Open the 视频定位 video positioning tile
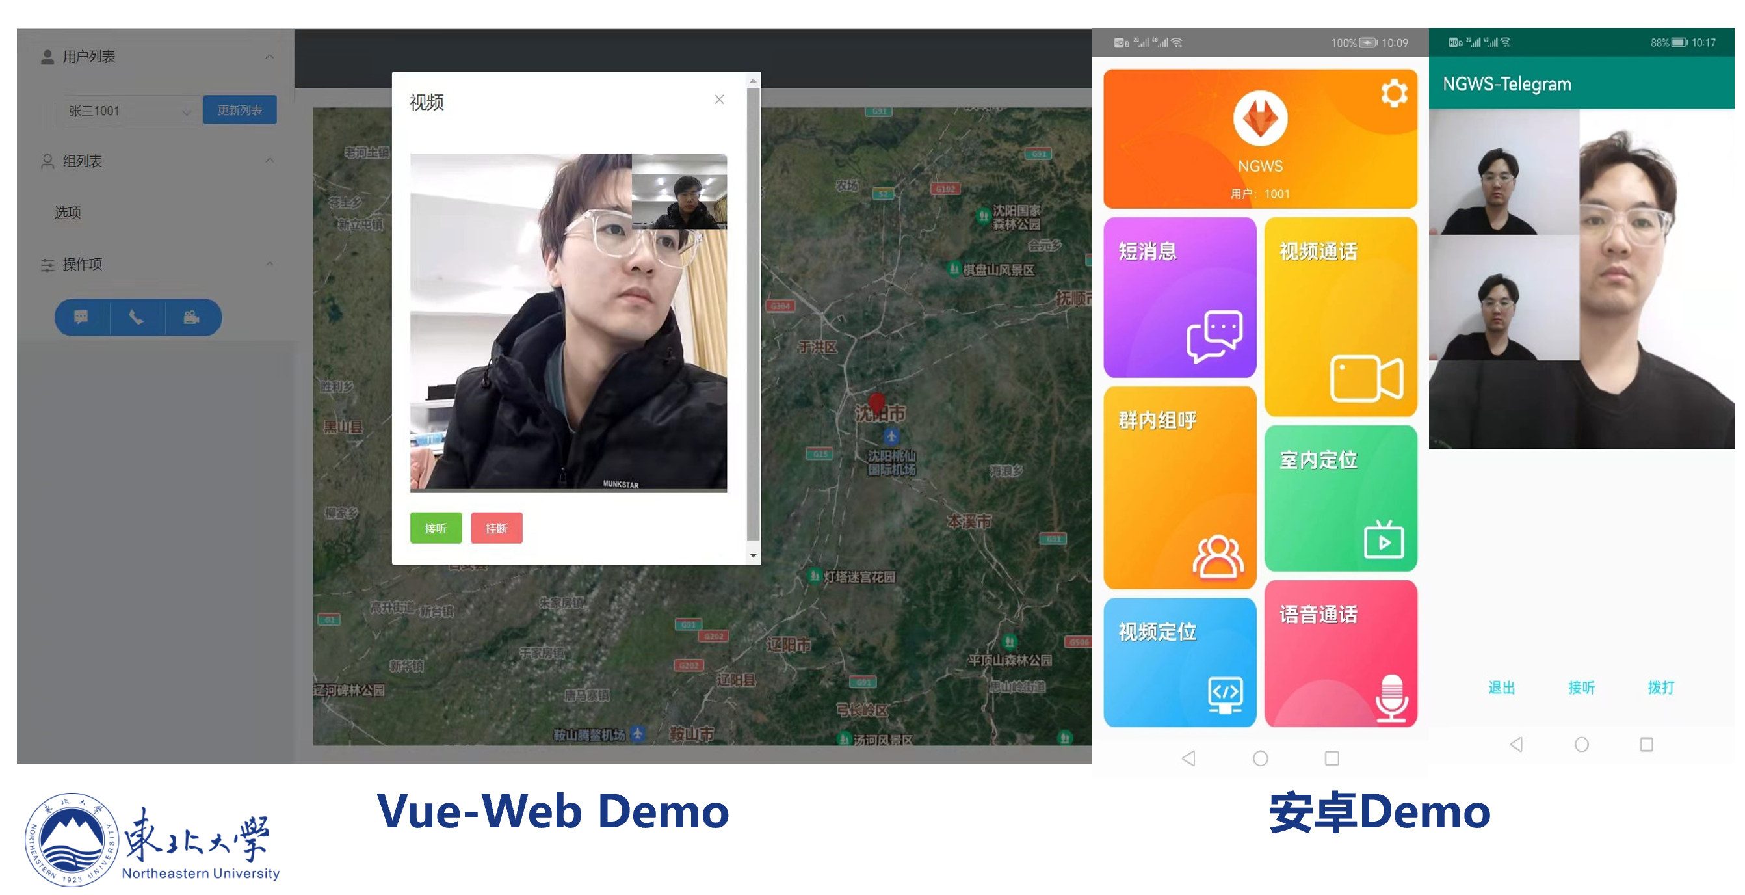 (1179, 662)
